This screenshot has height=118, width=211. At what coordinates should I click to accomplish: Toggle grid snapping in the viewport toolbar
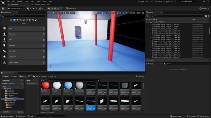[x=118, y=13]
